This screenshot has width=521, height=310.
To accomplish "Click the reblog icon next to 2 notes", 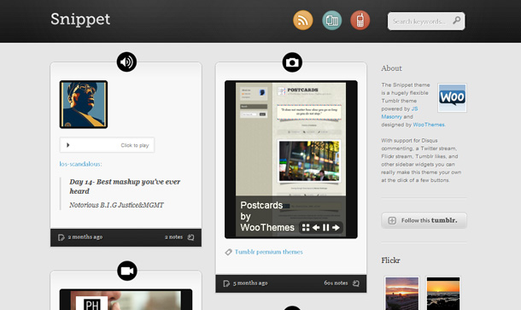I will click(x=190, y=237).
